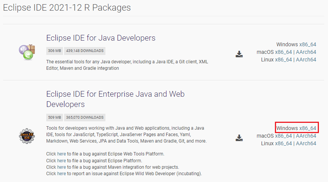
Task: Click the Java EE IDE gear package icon
Action: (27, 136)
